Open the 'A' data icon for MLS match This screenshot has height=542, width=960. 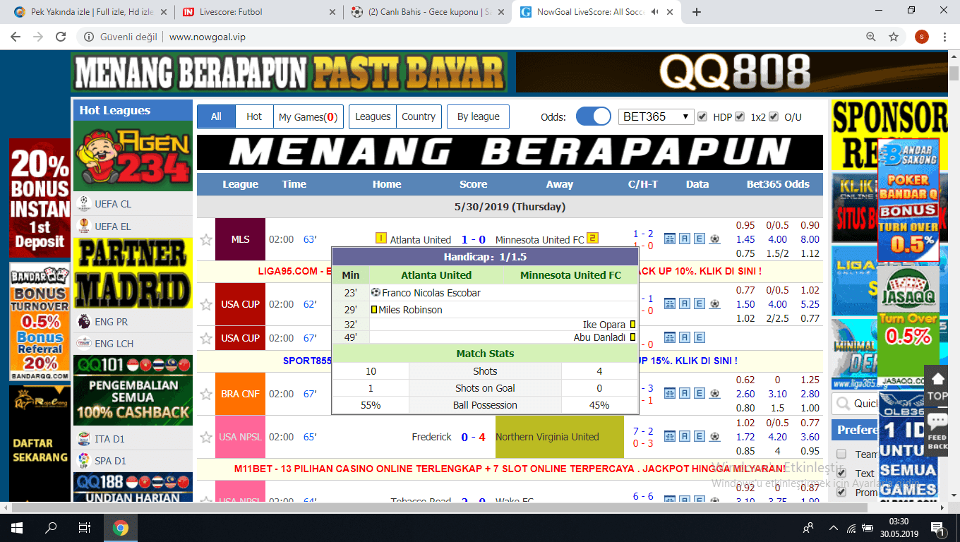click(685, 239)
